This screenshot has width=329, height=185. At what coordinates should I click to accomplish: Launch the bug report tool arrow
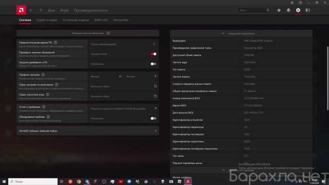click(155, 108)
